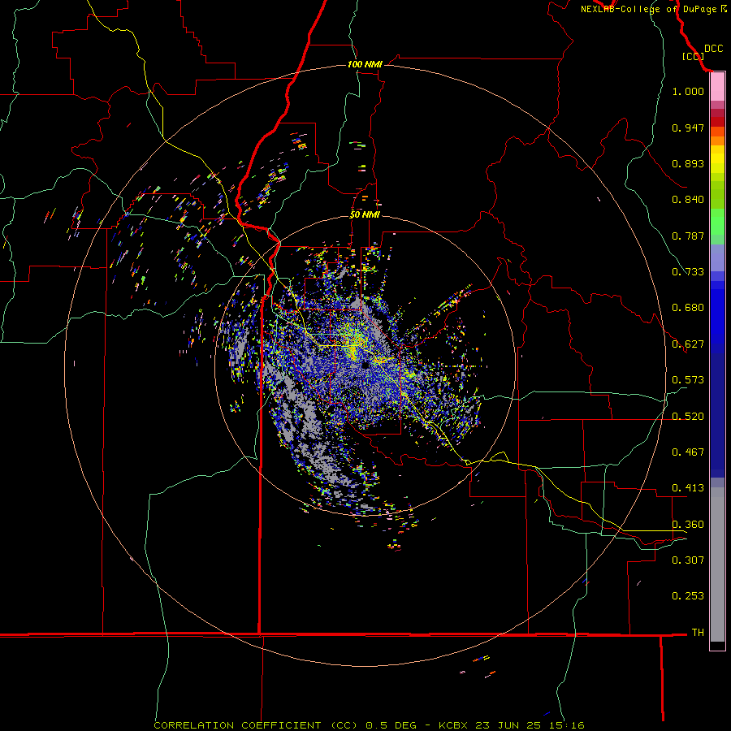Click the 0.787 scale value
The height and width of the screenshot is (731, 731).
point(688,236)
